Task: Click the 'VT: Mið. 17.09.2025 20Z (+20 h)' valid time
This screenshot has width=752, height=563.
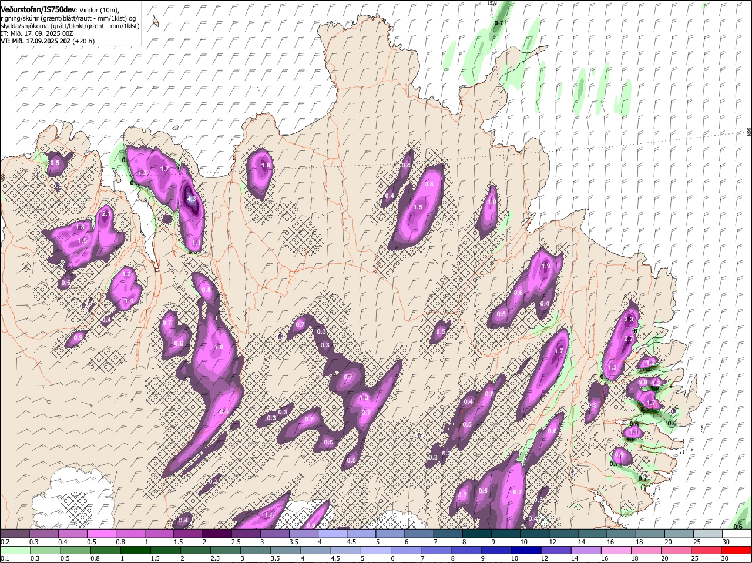Action: (x=48, y=41)
